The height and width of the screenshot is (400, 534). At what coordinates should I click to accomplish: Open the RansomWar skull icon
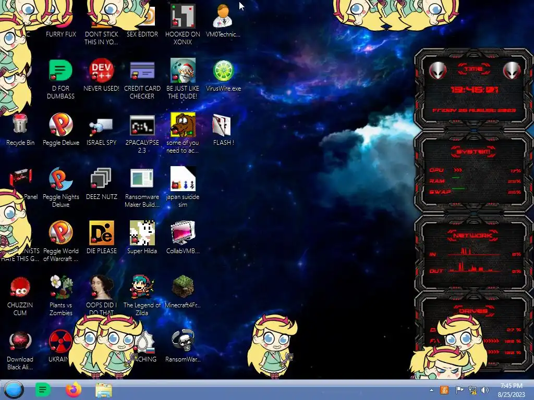183,341
